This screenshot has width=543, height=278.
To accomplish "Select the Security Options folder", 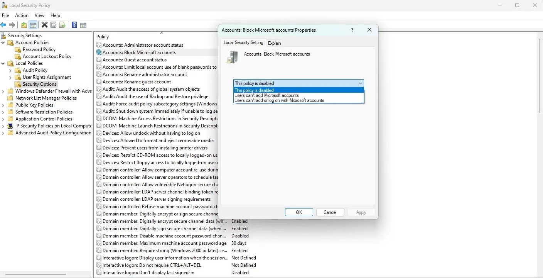I will coord(39,84).
